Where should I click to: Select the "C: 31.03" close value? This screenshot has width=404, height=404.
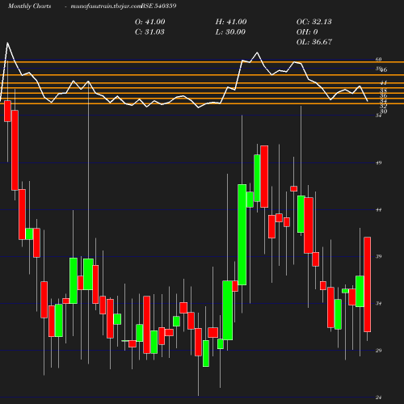pyautogui.click(x=149, y=32)
